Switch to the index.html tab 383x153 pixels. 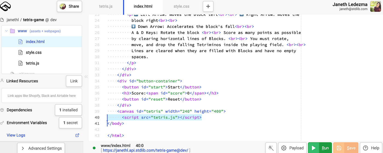[x=143, y=6]
